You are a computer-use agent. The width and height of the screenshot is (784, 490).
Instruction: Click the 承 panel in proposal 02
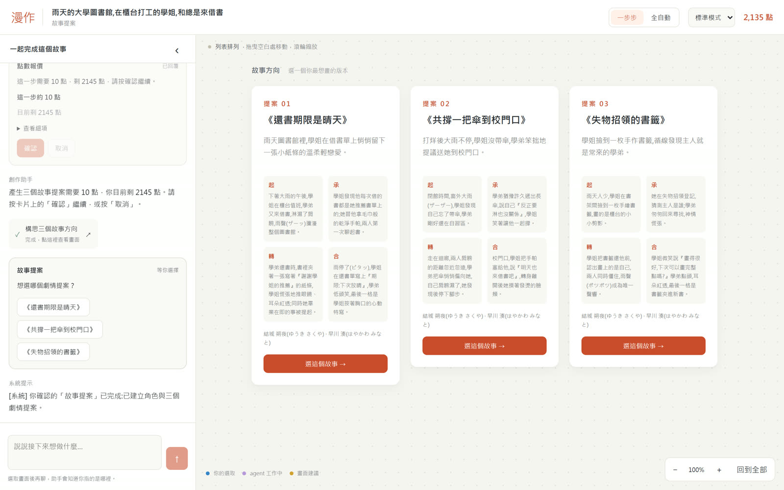(x=517, y=204)
